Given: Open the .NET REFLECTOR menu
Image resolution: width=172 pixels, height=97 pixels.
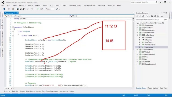Looking at the screenshot, I should (89, 6).
